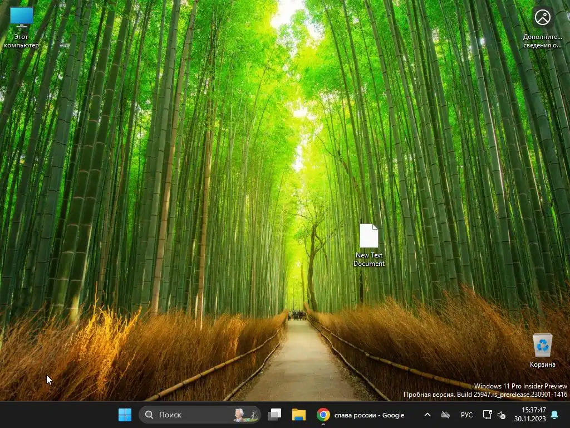Viewport: 570px width, 428px height.
Task: Select the New Text Document file icon
Action: [x=369, y=245]
